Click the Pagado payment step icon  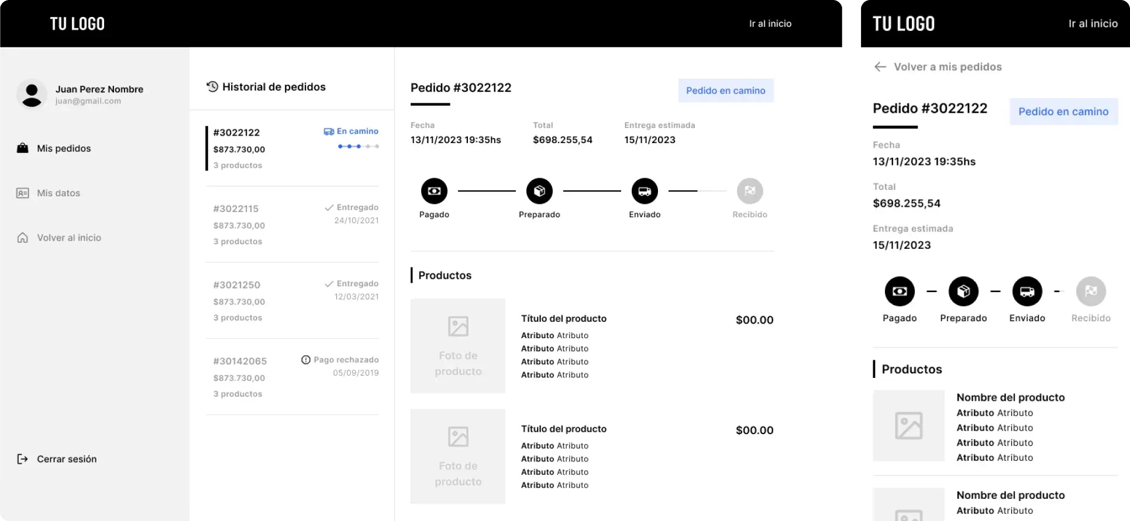pos(434,191)
